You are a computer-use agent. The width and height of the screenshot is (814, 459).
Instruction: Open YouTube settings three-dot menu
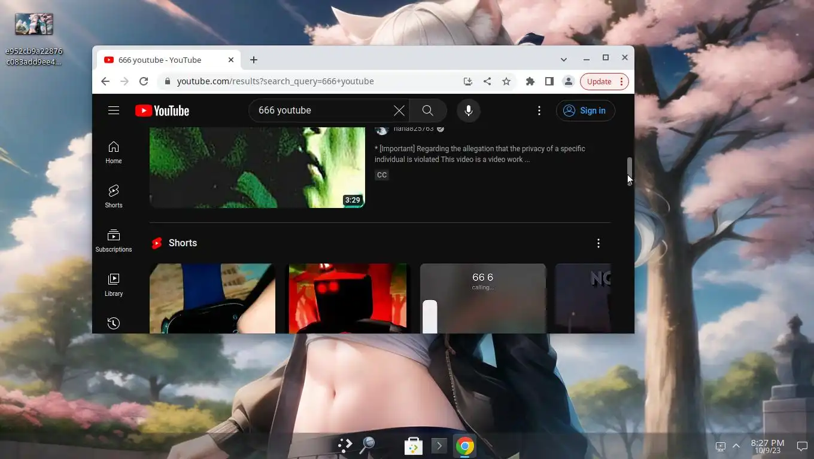[539, 111]
